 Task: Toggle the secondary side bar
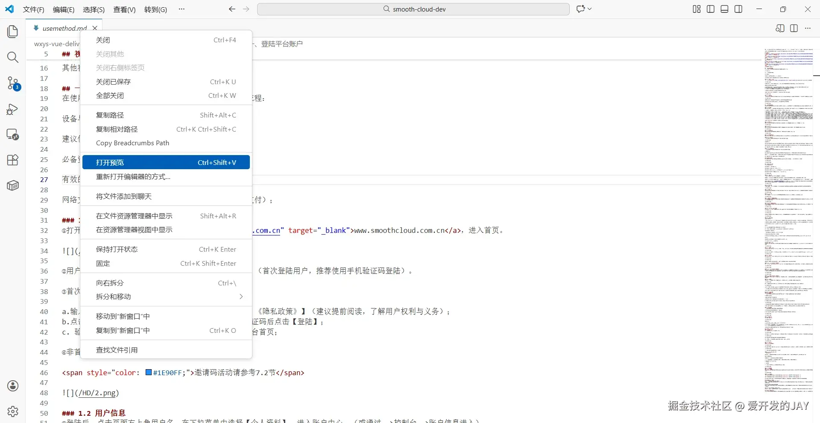coord(738,9)
